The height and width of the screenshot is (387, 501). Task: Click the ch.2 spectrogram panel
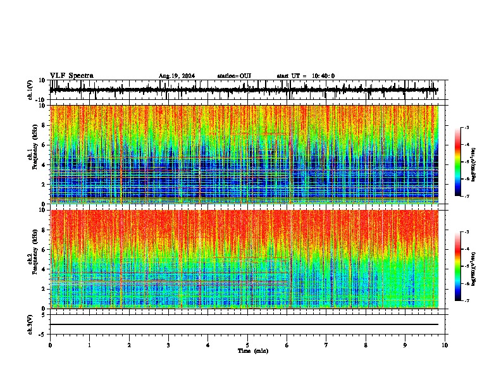(244, 259)
